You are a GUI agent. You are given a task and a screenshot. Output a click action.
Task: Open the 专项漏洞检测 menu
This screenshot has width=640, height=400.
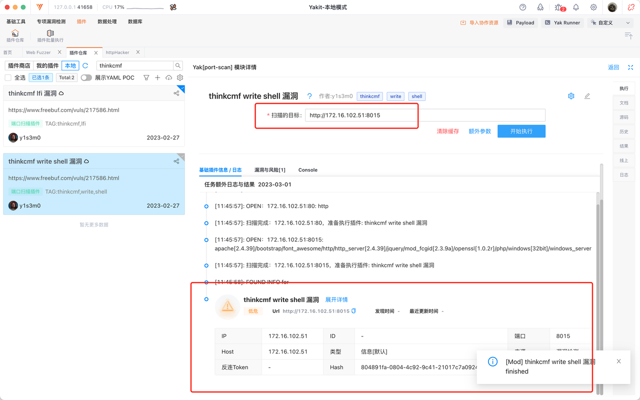(x=51, y=21)
